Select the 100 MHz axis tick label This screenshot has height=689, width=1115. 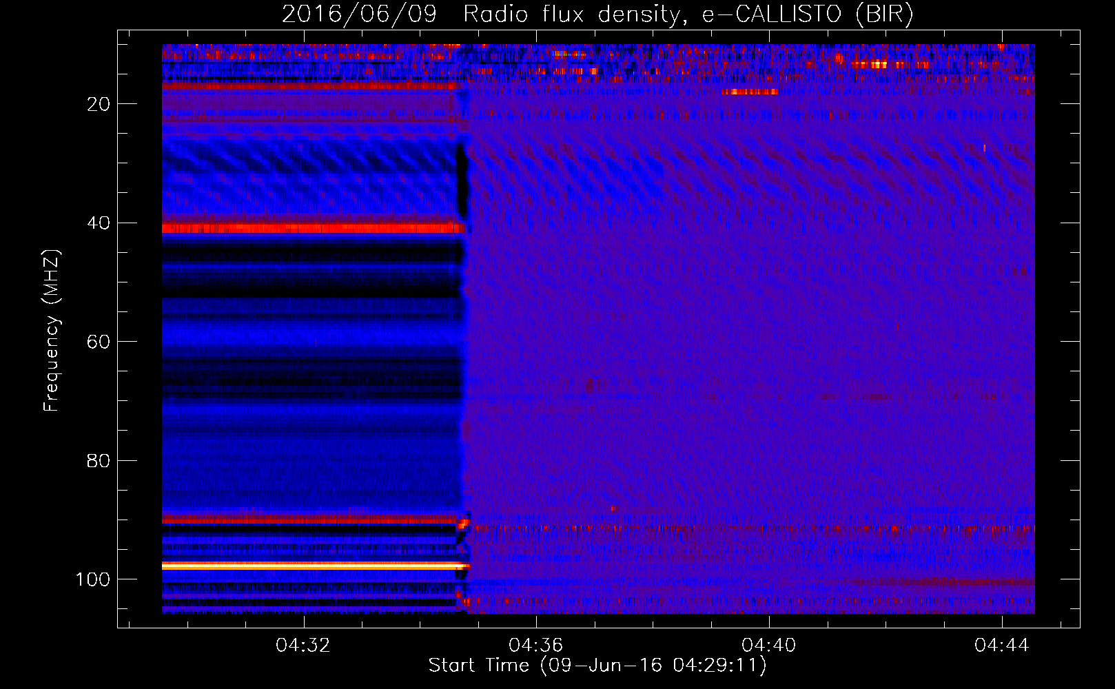pyautogui.click(x=93, y=579)
